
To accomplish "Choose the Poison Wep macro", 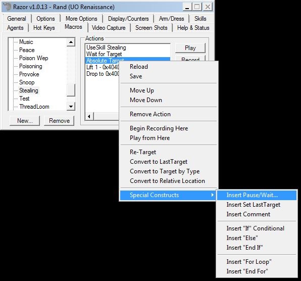I will coord(34,58).
